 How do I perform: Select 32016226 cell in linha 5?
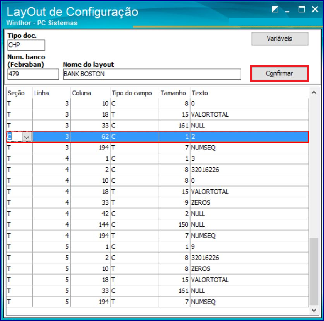pos(249,258)
